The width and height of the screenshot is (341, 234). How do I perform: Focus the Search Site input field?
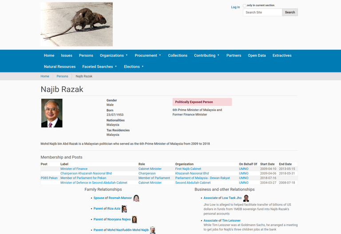point(262,12)
